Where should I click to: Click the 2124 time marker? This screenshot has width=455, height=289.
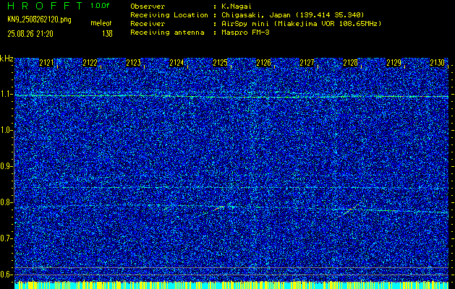coord(177,63)
